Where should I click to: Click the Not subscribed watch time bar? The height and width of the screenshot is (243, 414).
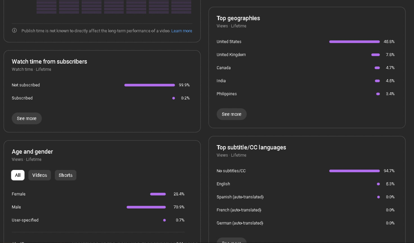click(x=150, y=85)
